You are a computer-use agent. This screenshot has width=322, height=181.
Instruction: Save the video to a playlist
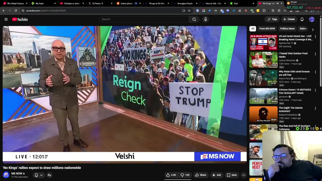[x=232, y=175]
